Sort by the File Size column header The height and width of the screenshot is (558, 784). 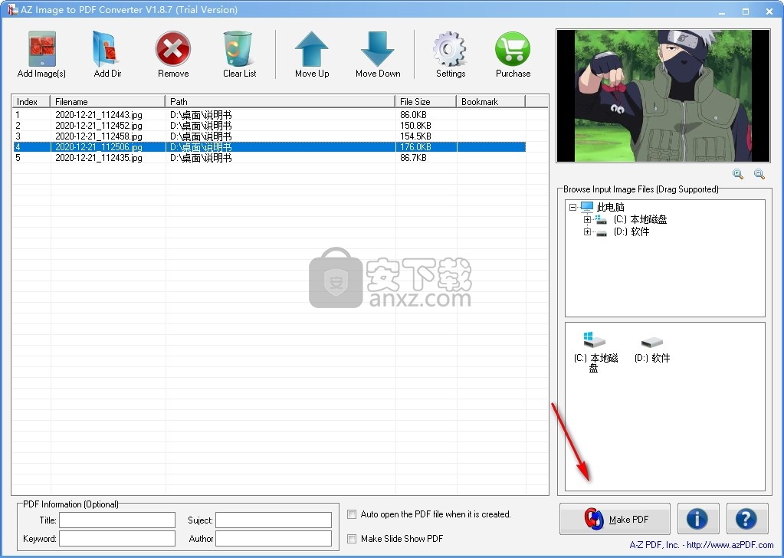click(425, 101)
